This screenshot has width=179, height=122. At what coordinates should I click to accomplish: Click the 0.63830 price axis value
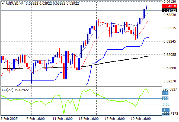pyautogui.click(x=170, y=15)
